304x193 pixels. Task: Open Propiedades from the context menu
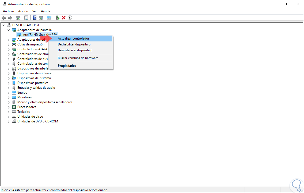(x=67, y=65)
